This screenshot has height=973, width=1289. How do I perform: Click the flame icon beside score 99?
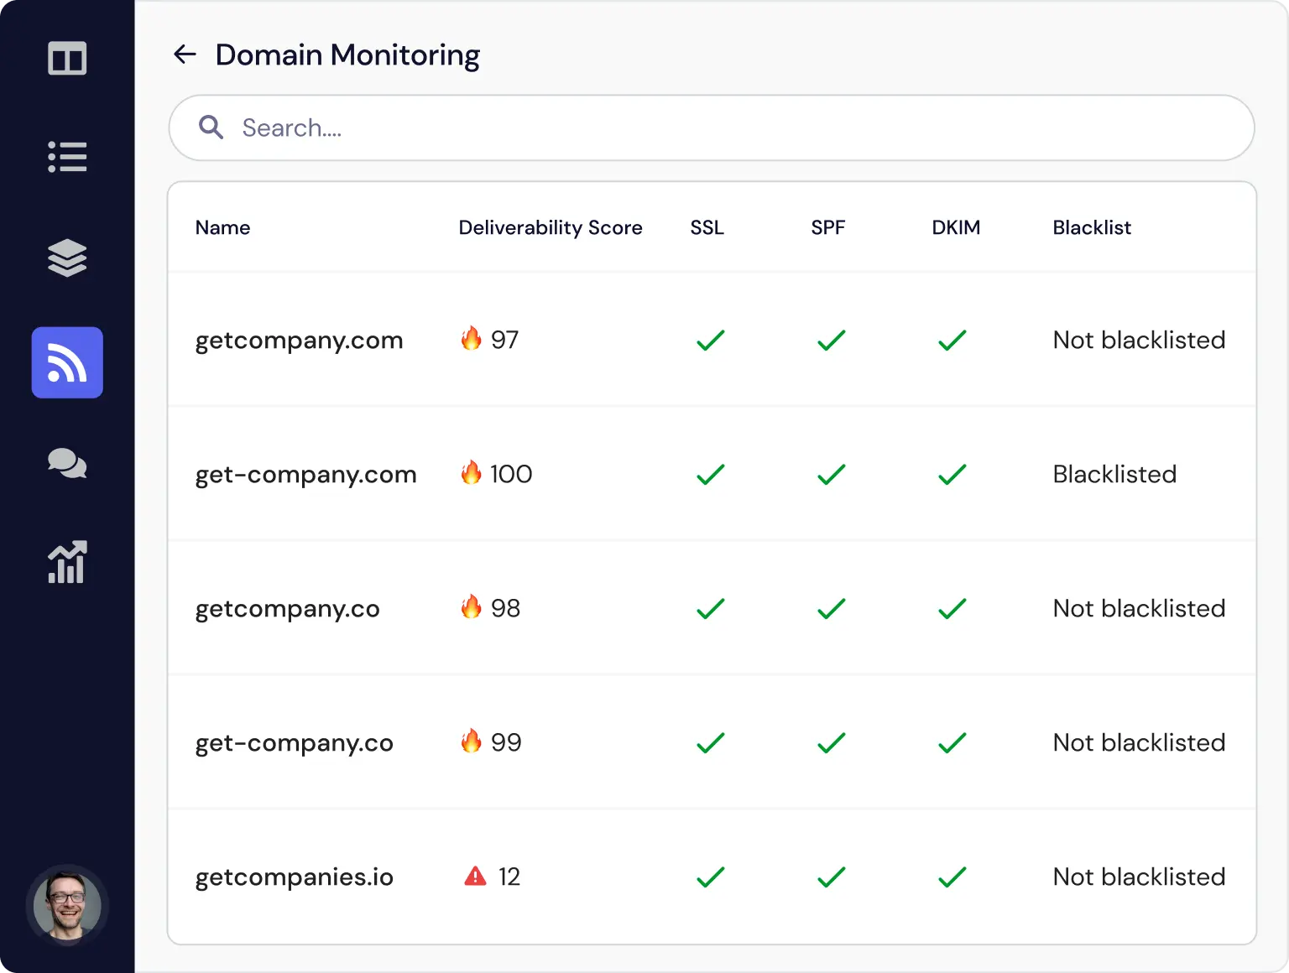(x=471, y=741)
